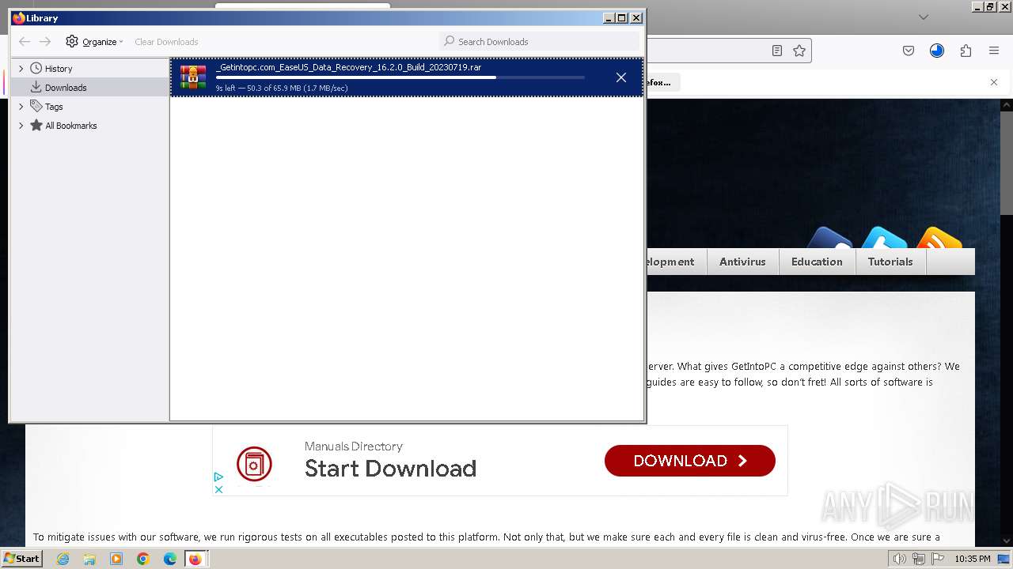Click the Library forward arrow

[45, 41]
